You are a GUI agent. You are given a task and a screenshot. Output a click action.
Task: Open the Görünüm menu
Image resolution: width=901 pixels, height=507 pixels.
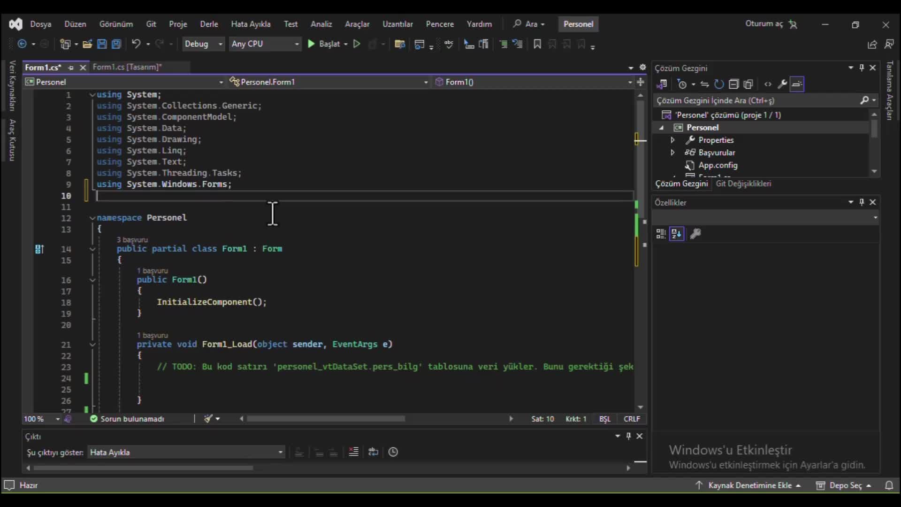pyautogui.click(x=116, y=24)
